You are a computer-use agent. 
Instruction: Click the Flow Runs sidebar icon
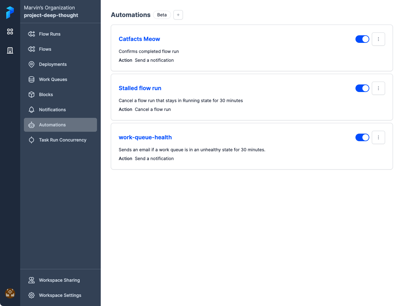[31, 34]
